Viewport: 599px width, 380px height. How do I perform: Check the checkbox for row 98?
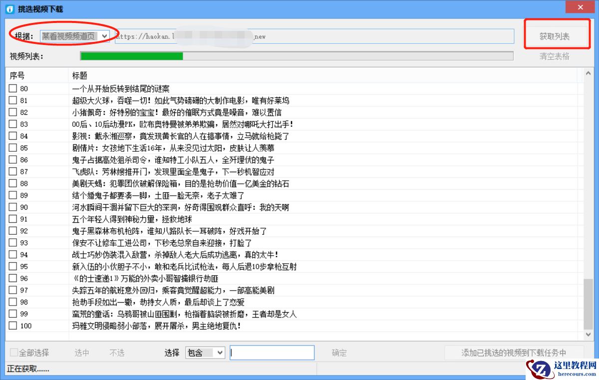pos(13,302)
